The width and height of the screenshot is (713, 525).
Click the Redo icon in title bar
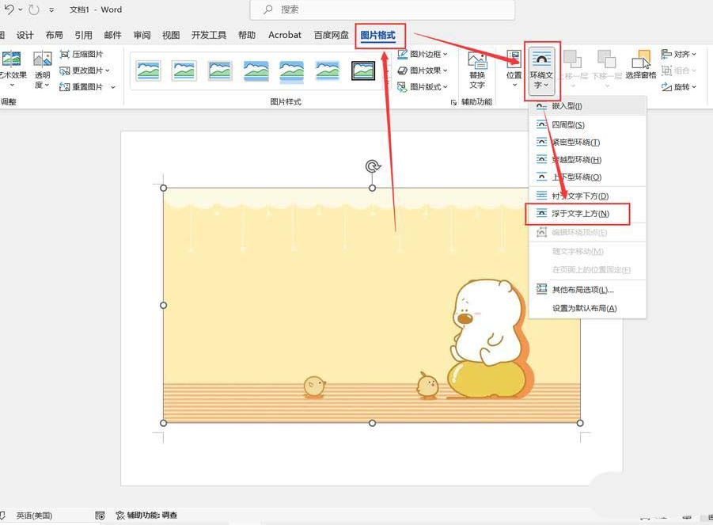[34, 9]
